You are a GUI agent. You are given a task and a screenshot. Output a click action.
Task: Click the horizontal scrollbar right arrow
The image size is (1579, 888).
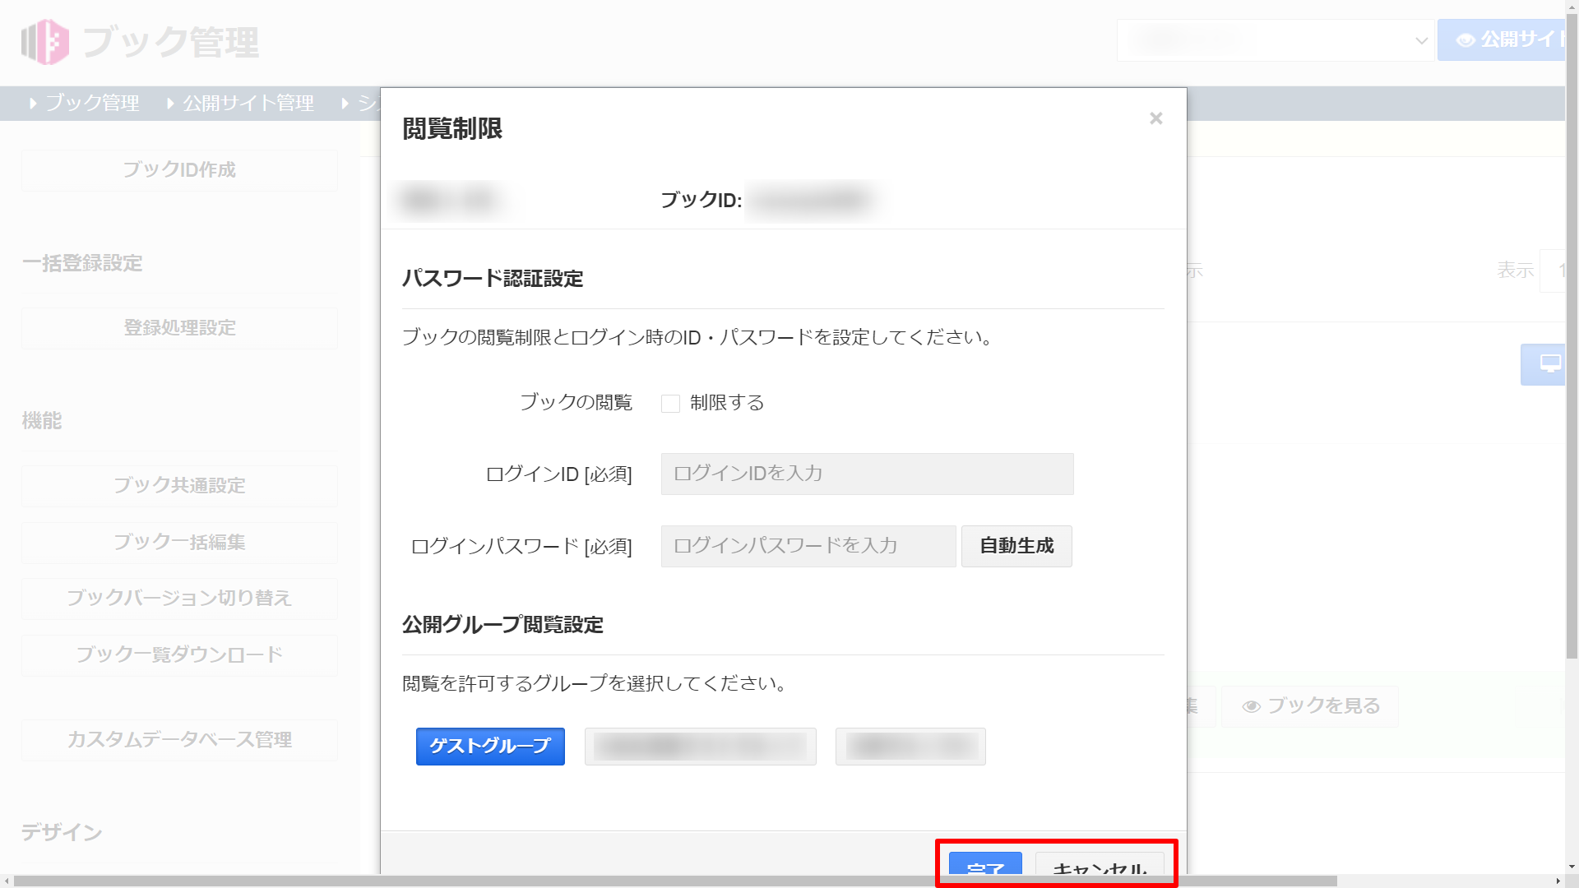[x=1558, y=881]
